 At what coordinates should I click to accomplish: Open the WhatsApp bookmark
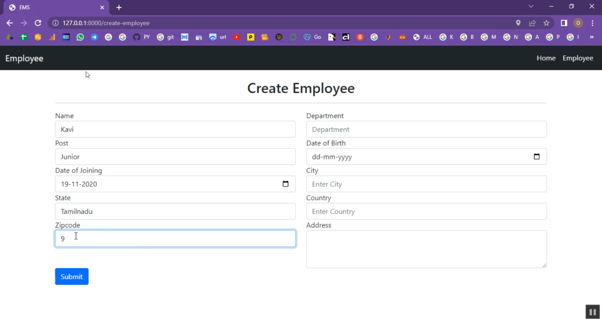80,37
